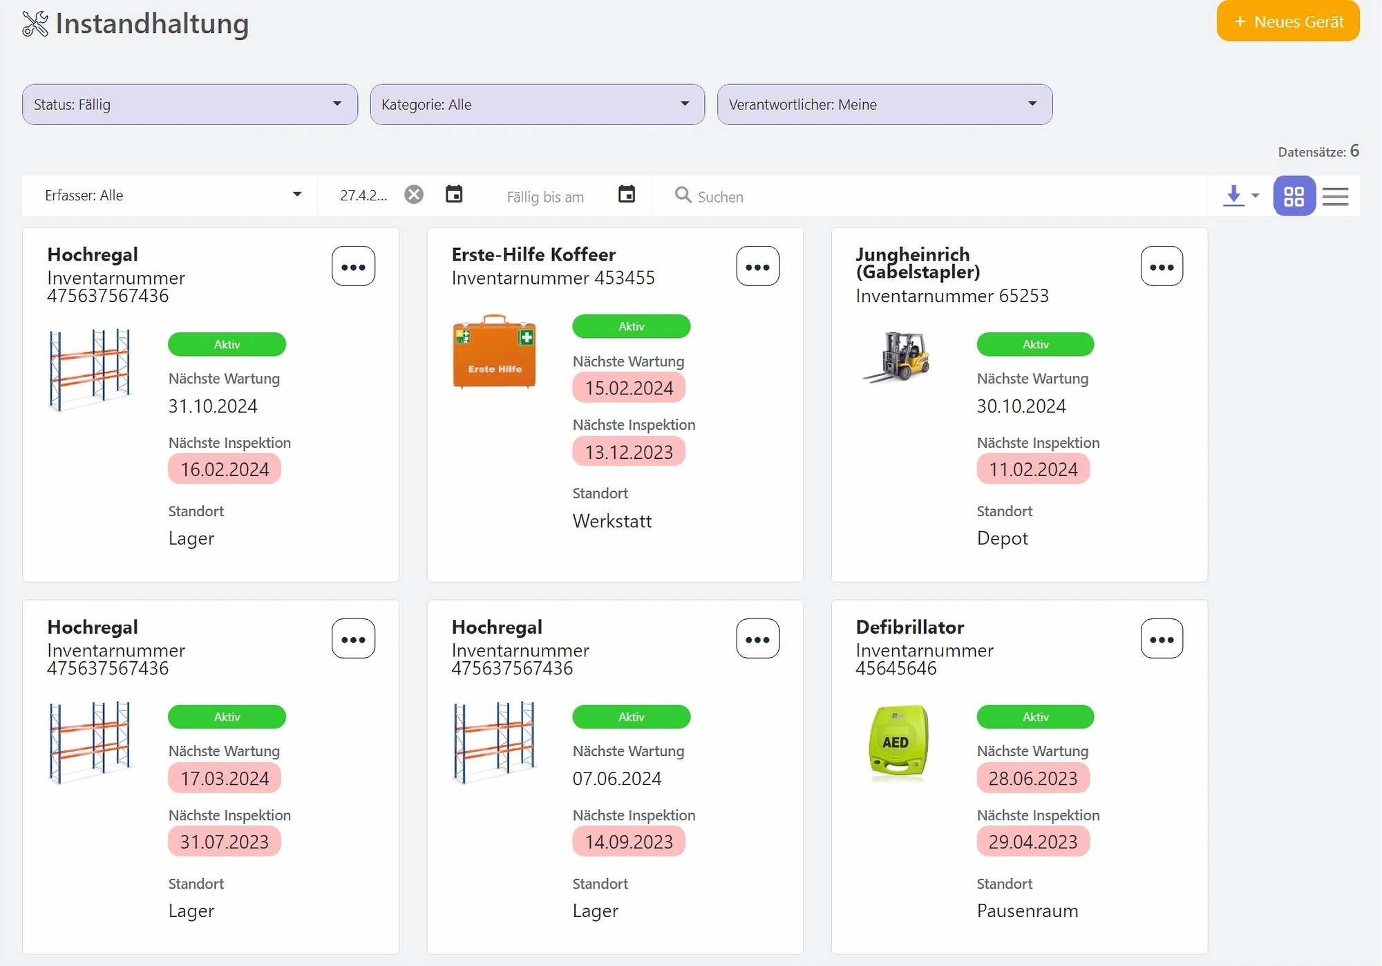
Task: Switch to grid card view
Action: pos(1294,196)
